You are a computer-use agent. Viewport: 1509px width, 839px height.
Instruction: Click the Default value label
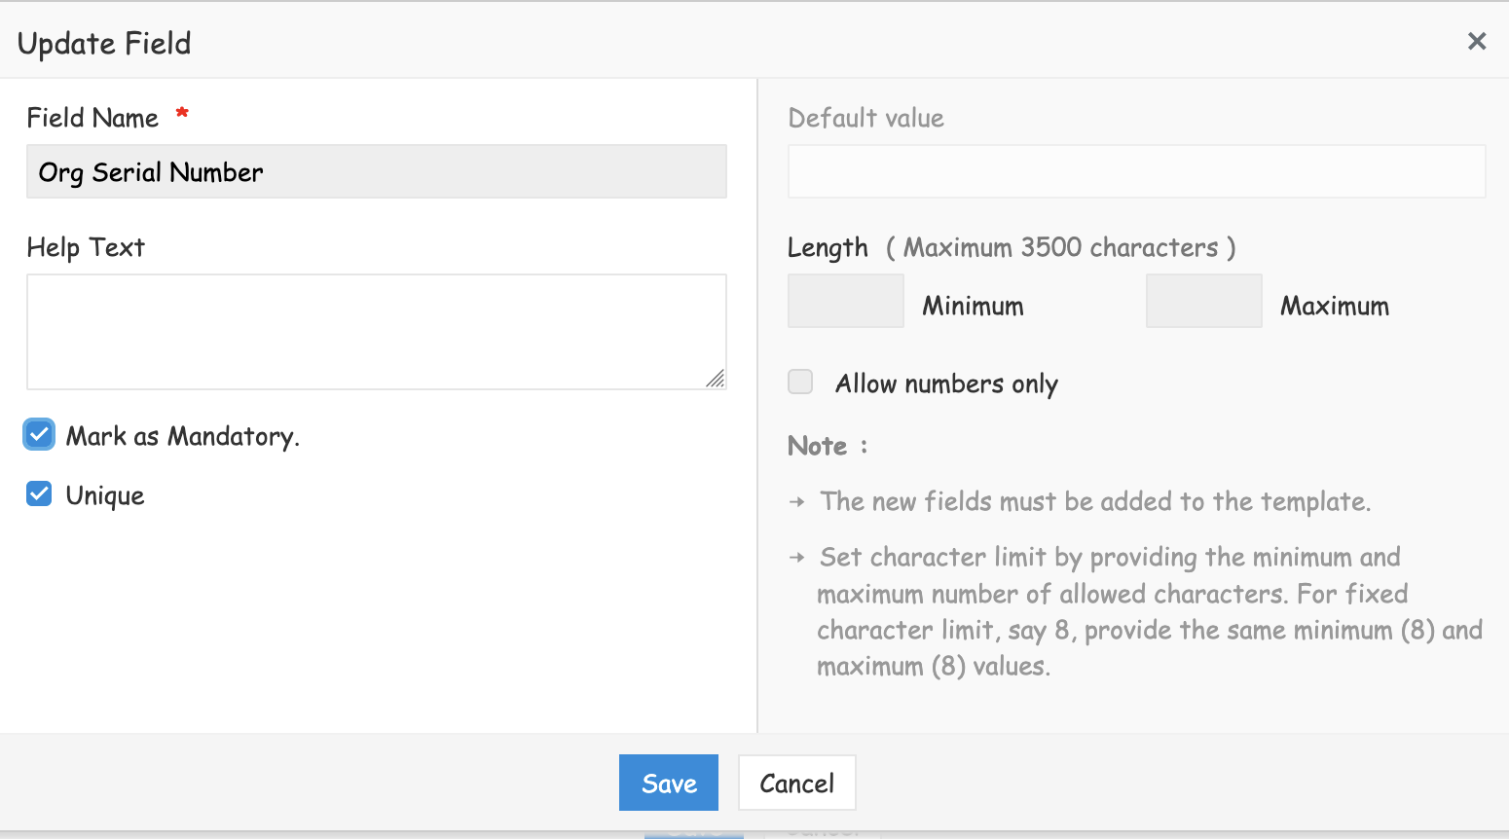click(x=866, y=118)
